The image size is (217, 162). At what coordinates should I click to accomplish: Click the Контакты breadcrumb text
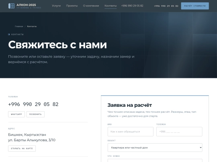(32, 26)
